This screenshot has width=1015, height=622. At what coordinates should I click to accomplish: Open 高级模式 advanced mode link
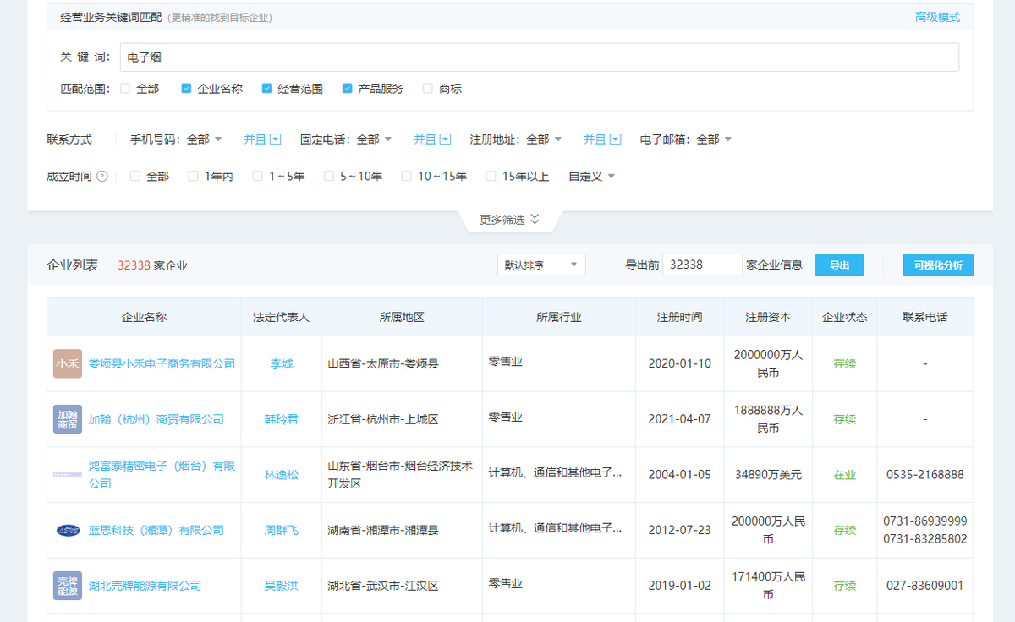(937, 17)
